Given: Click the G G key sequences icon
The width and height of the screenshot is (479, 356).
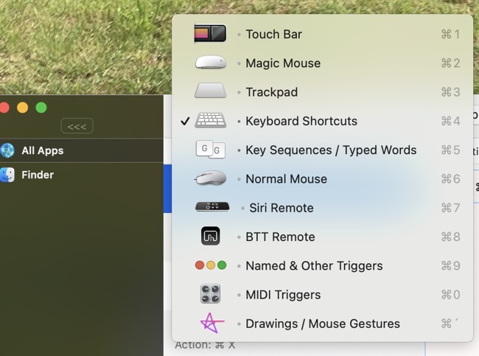Looking at the screenshot, I should click(x=211, y=150).
